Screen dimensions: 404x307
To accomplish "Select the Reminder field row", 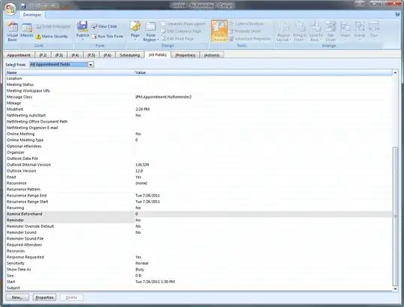I will (199, 220).
